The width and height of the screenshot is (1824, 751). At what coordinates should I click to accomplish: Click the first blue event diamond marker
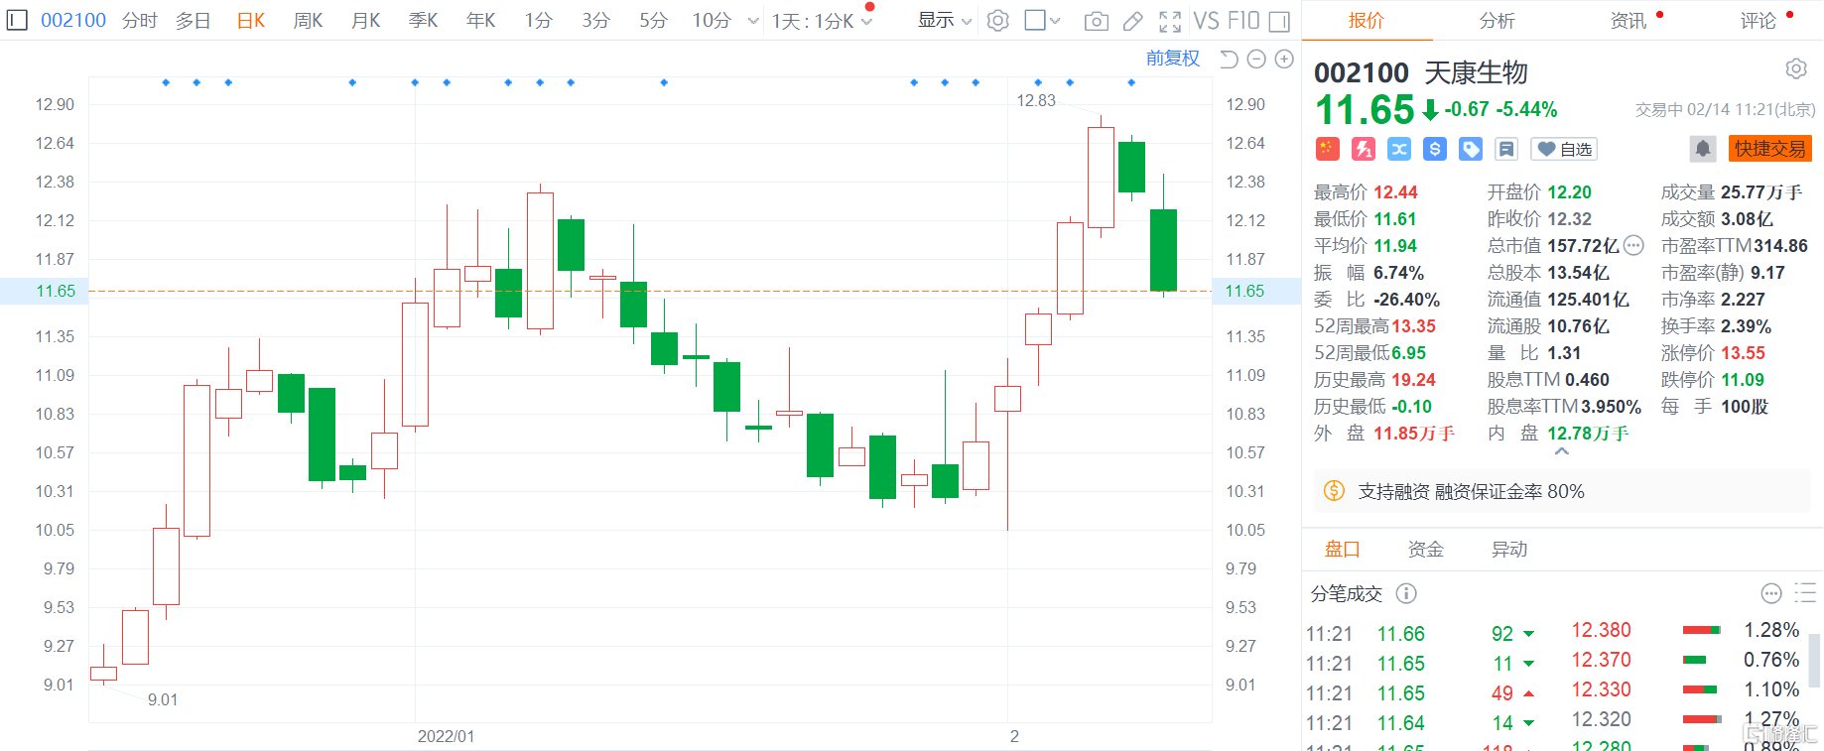click(166, 82)
